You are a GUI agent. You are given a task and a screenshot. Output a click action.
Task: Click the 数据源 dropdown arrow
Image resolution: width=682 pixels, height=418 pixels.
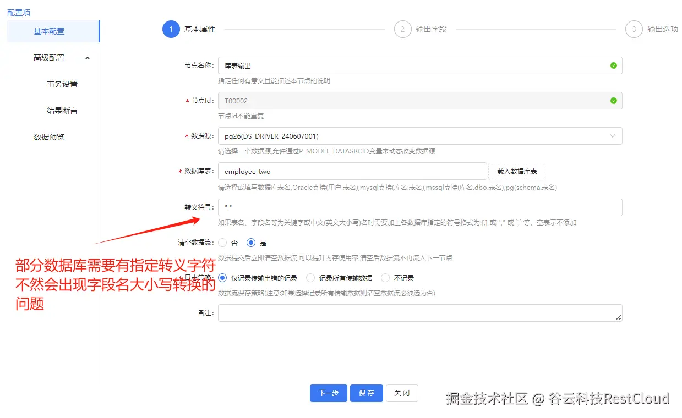[x=613, y=136]
